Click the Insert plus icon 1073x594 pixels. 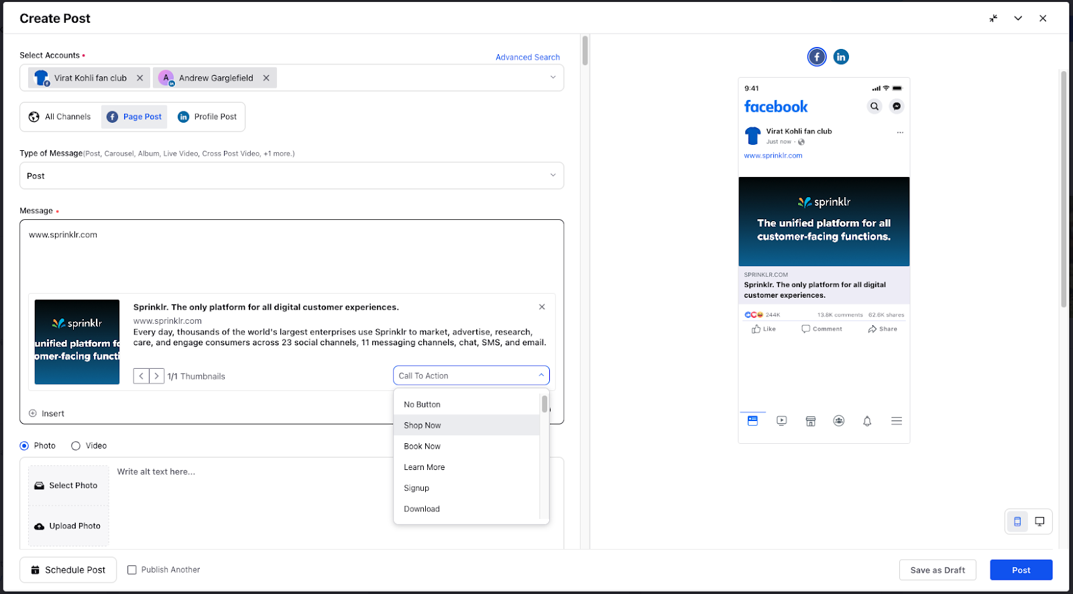click(33, 414)
